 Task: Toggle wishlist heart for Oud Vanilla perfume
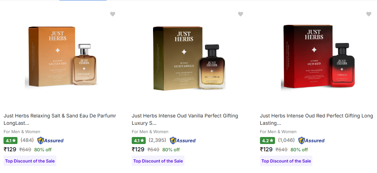pos(240,14)
